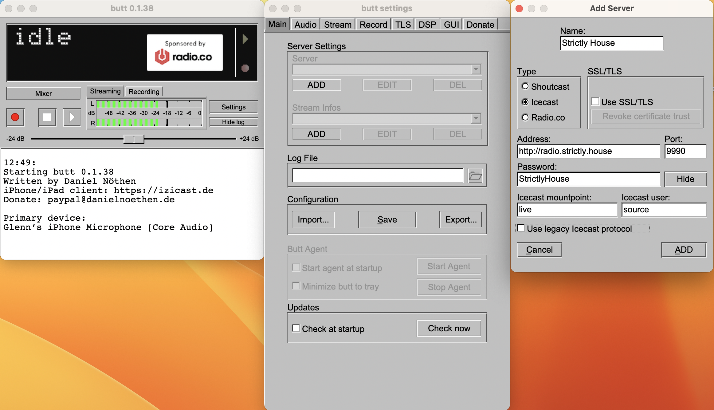Viewport: 714px width, 410px height.
Task: Cancel the Add Server dialog
Action: pyautogui.click(x=539, y=250)
